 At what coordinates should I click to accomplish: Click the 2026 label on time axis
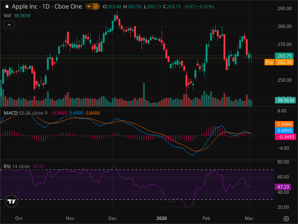(162, 218)
